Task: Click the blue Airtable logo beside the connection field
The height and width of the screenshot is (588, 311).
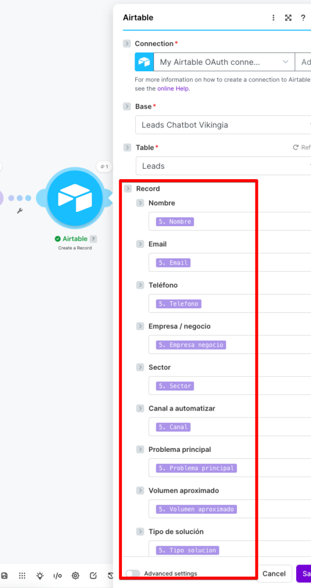Action: (x=144, y=62)
